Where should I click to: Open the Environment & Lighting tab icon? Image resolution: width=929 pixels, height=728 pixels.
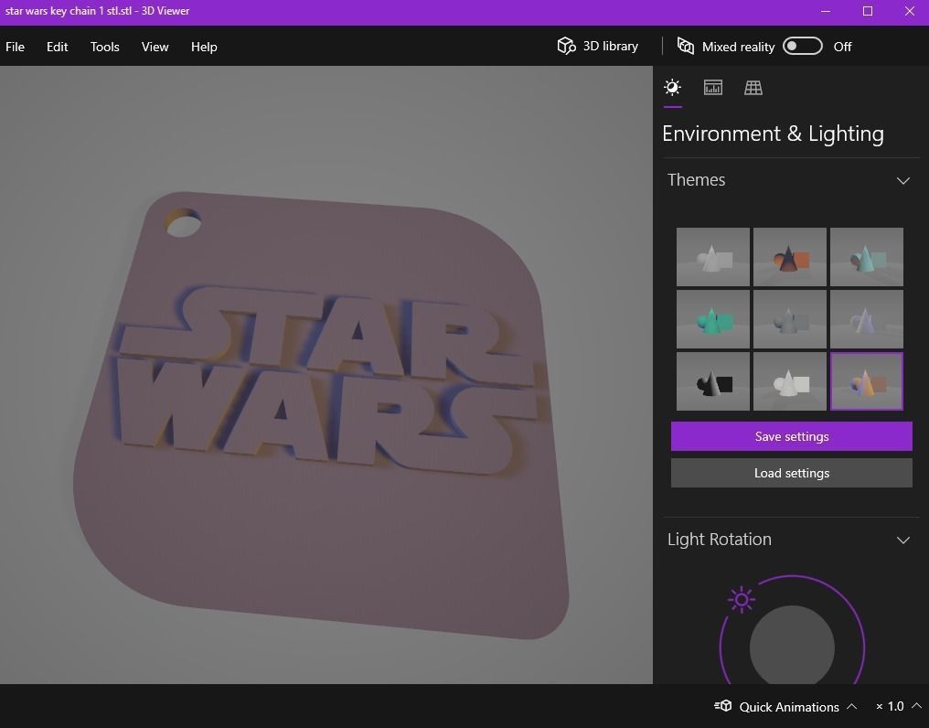pyautogui.click(x=672, y=88)
